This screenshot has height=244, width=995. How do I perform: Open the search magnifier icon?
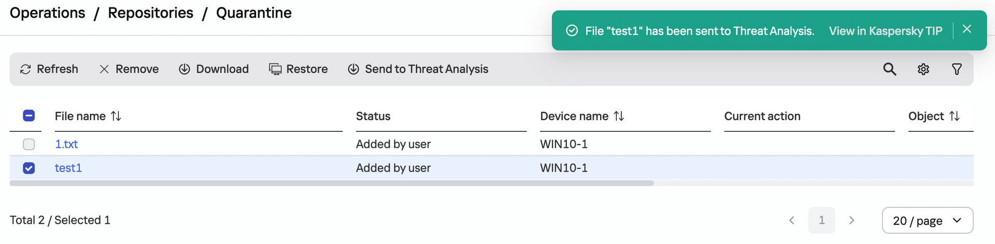click(x=890, y=69)
